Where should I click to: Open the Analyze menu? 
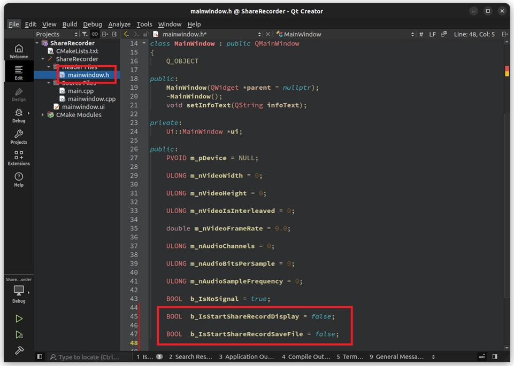119,24
